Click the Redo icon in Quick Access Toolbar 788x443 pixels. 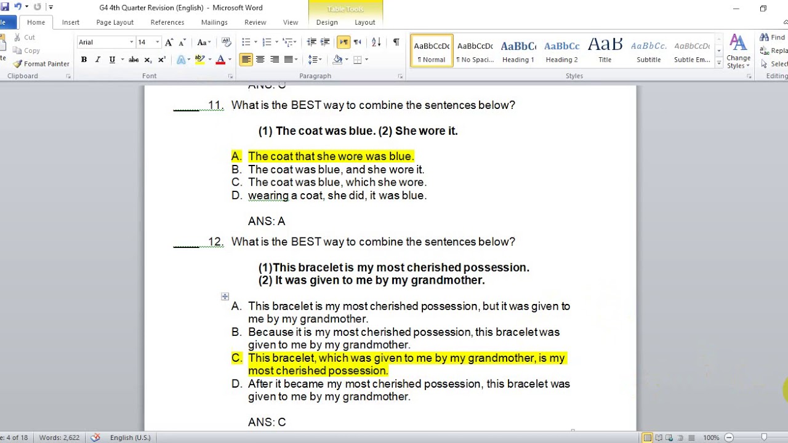pos(38,7)
